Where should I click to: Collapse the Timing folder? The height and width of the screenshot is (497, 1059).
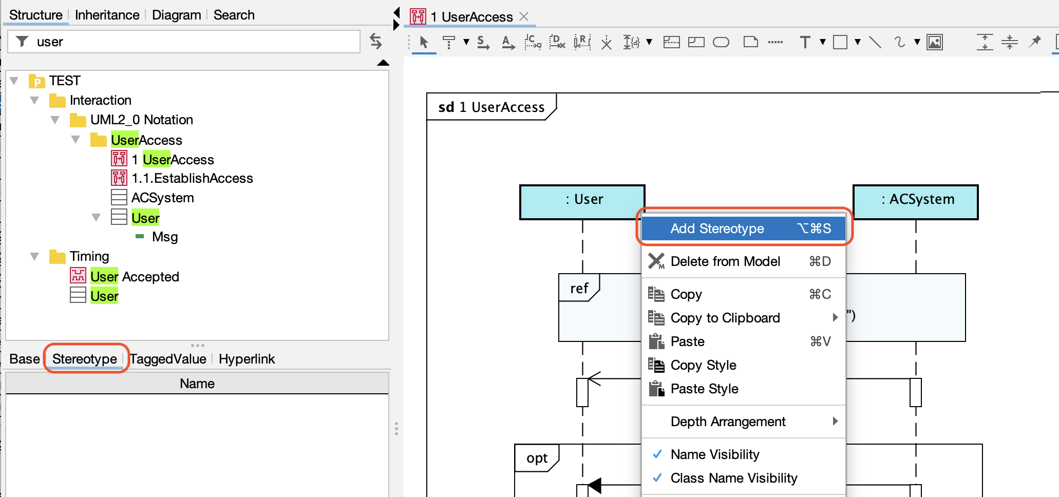(x=34, y=256)
